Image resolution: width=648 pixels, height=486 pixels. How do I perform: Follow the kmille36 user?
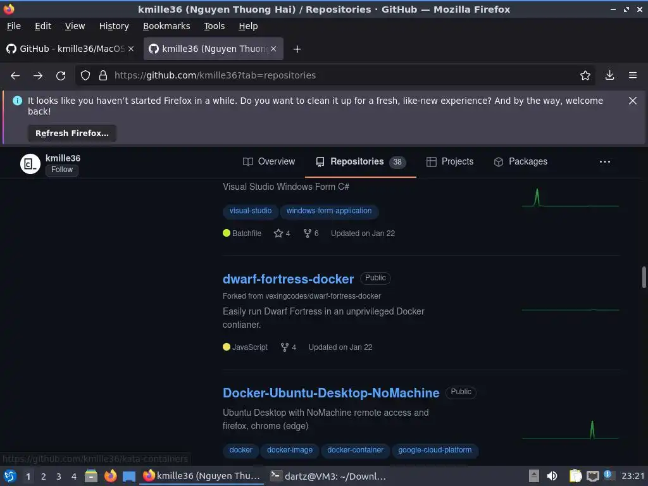tap(62, 170)
